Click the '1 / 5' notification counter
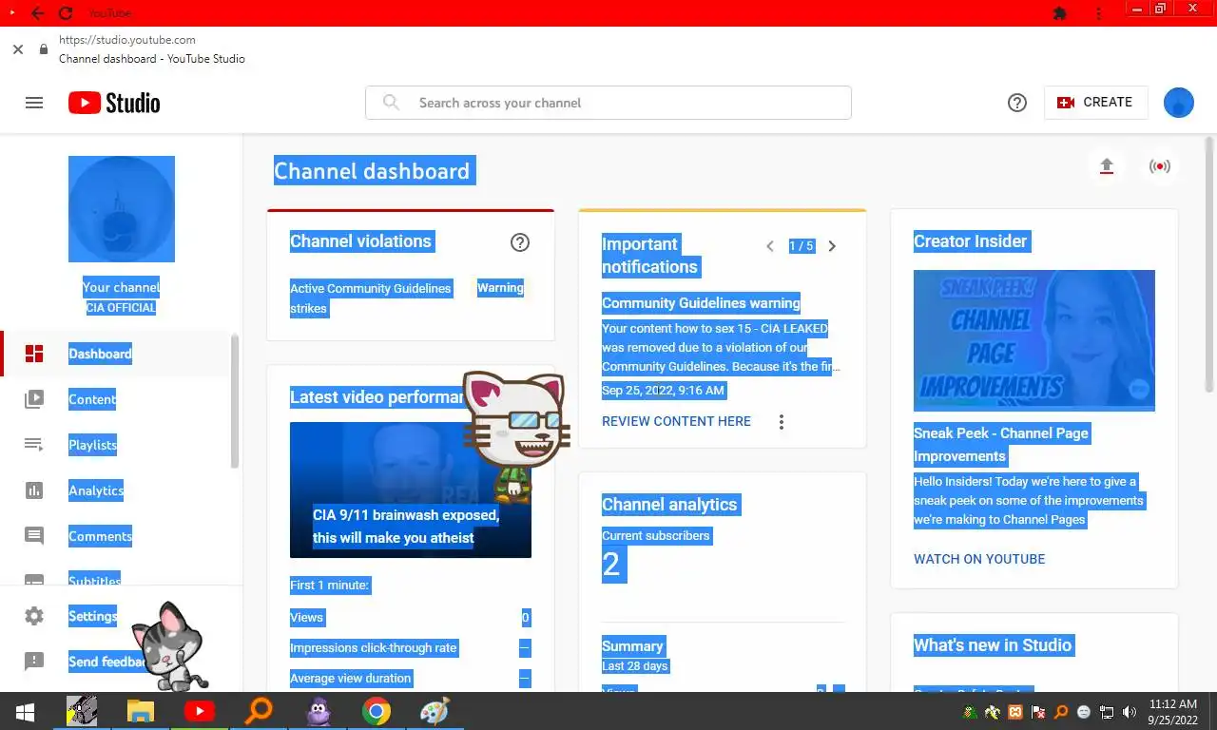1217x730 pixels. pos(802,246)
